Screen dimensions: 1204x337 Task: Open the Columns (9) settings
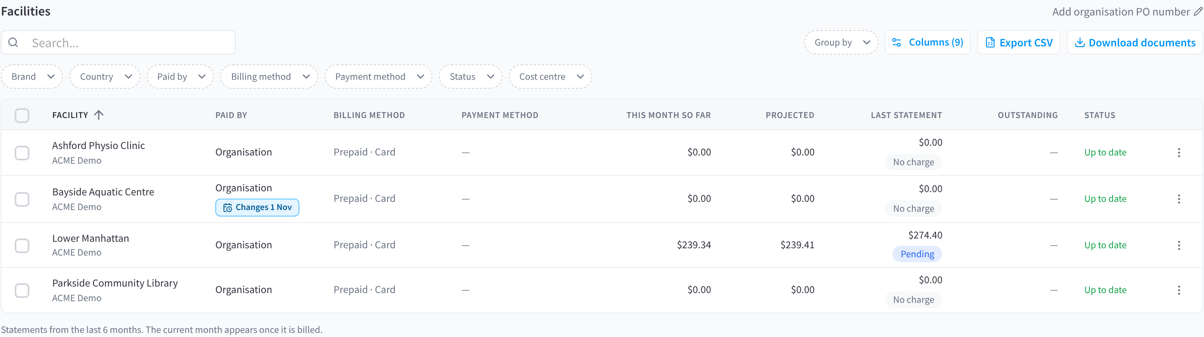pos(928,42)
